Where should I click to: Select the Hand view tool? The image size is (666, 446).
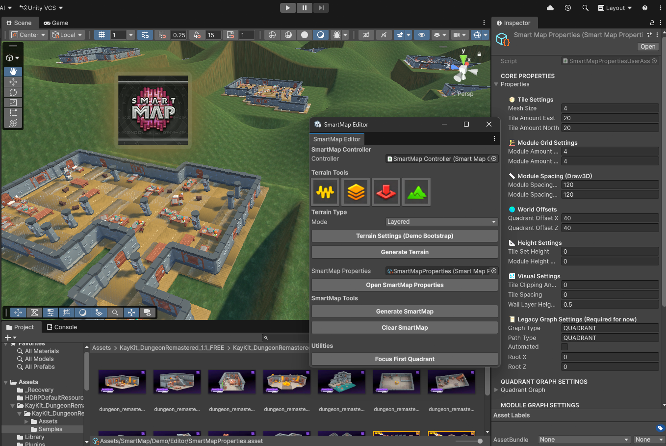pos(13,72)
